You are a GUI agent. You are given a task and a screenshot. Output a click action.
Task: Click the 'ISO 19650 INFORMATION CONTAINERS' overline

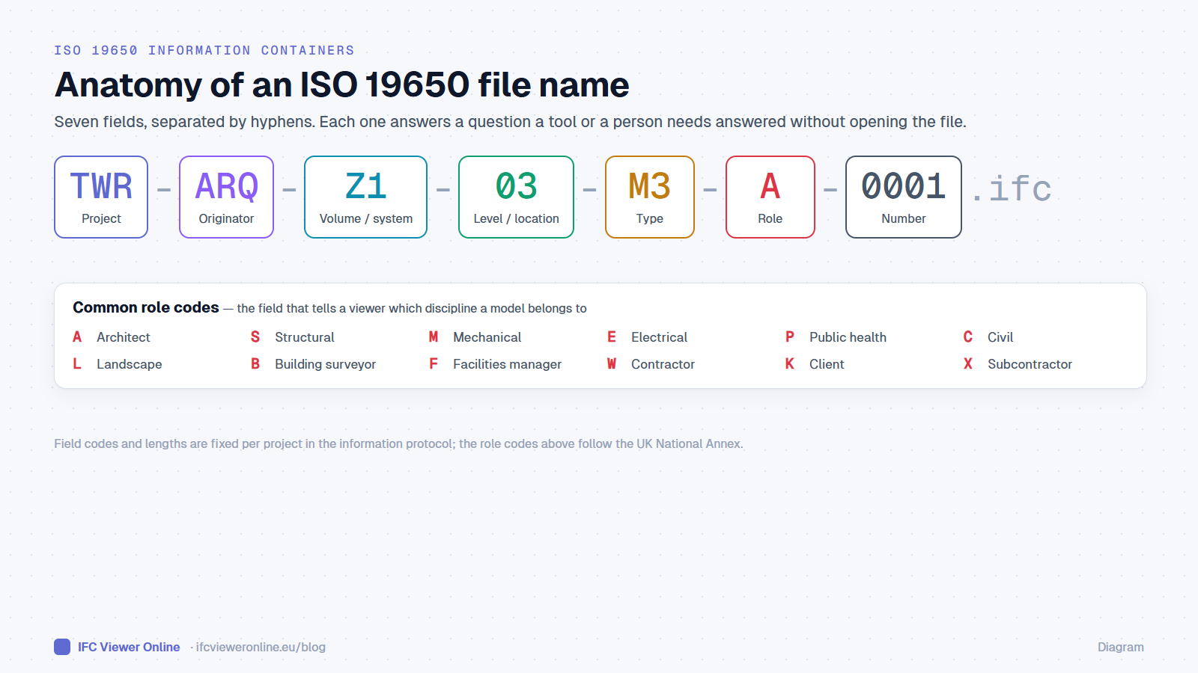204,50
